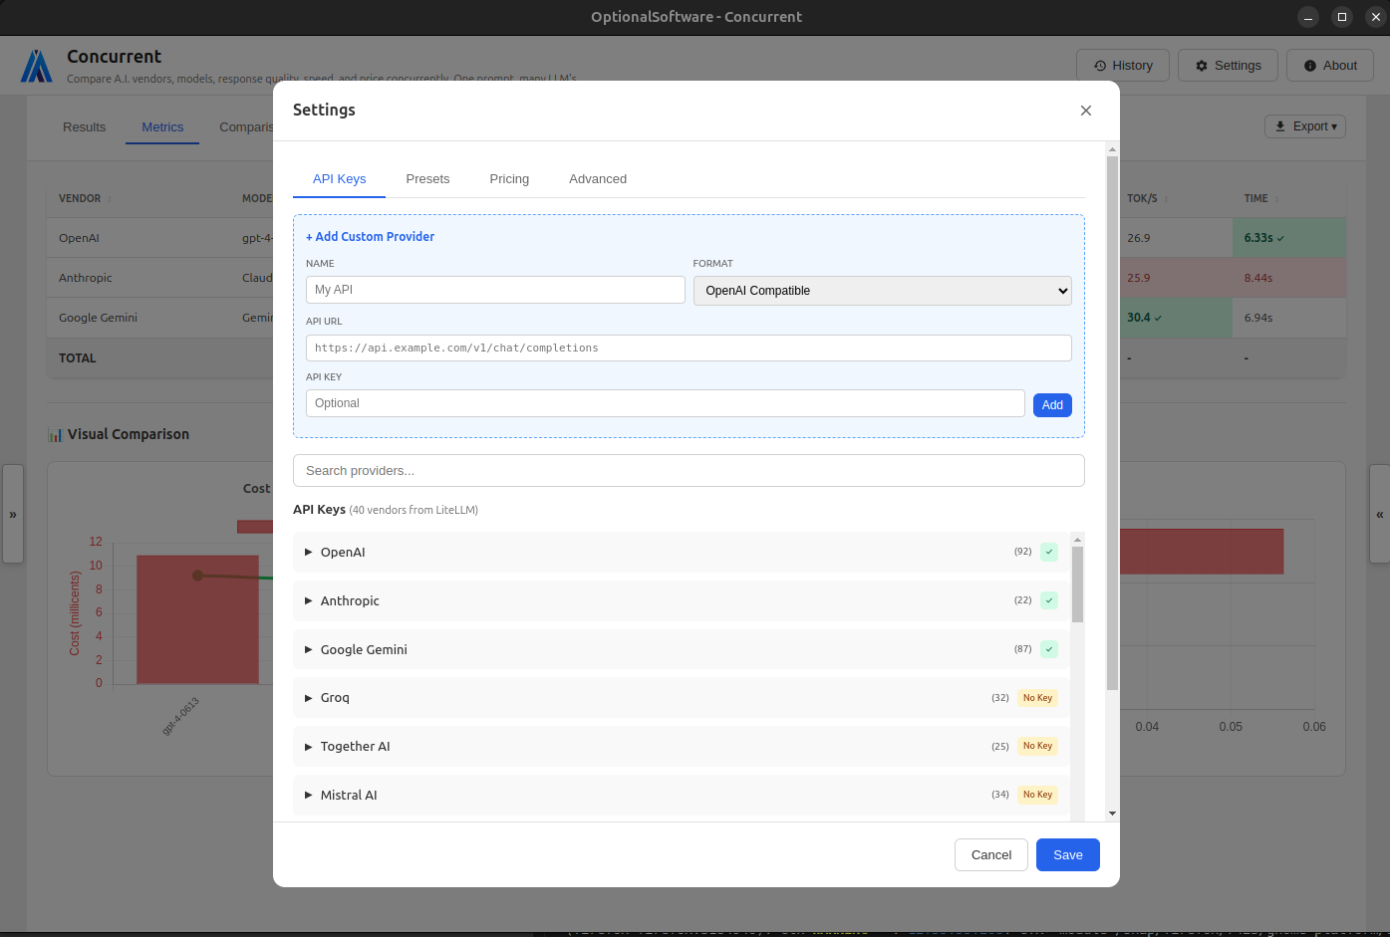Click the Export download icon
The width and height of the screenshot is (1390, 937).
tap(1280, 125)
